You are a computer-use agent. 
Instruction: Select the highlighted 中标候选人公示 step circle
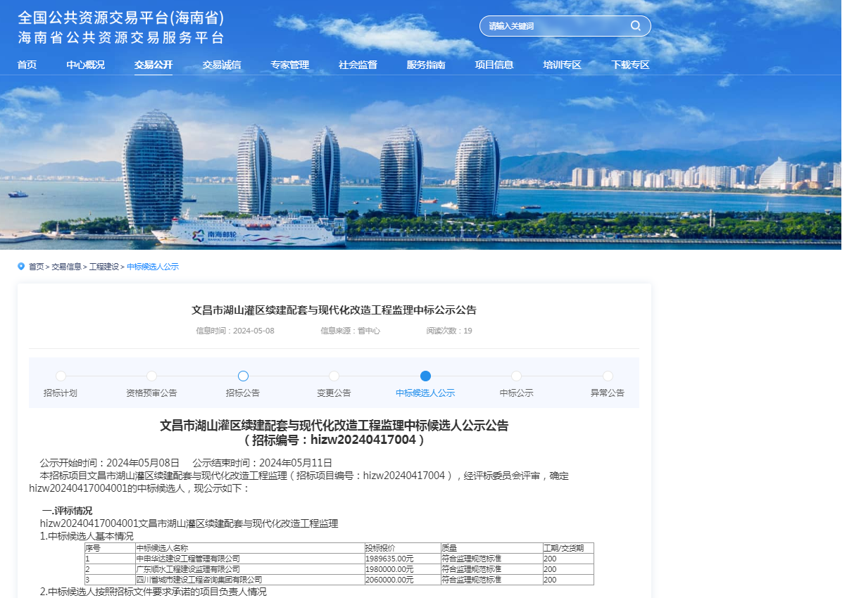[425, 376]
